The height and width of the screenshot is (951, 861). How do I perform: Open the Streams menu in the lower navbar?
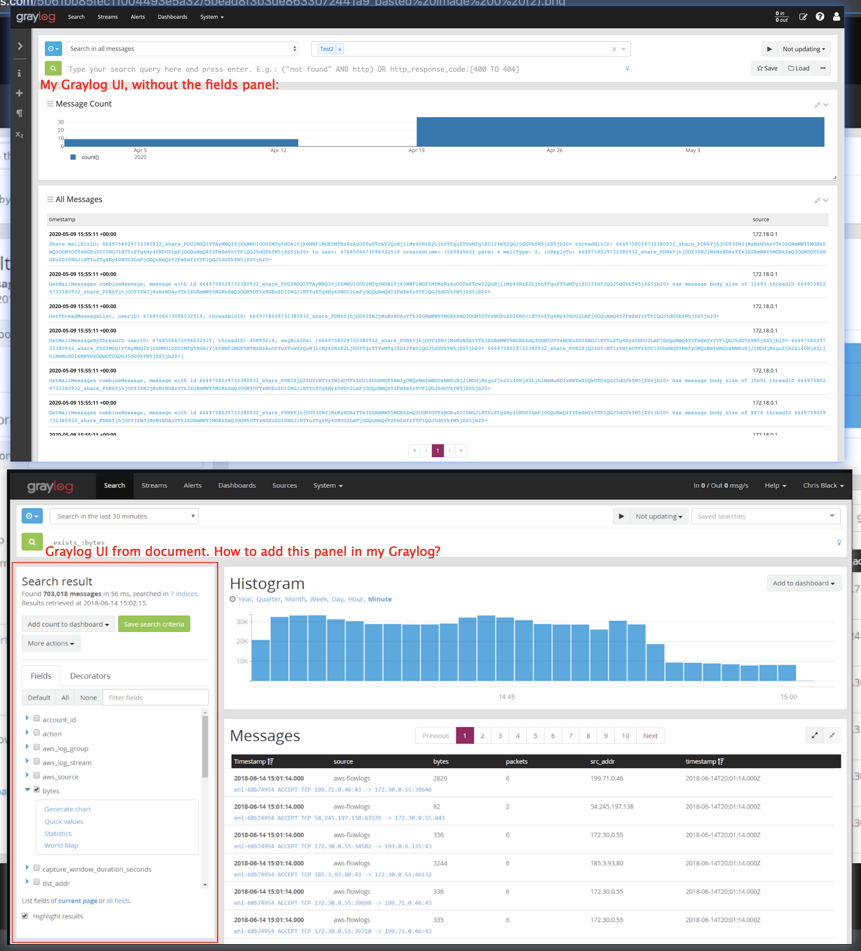(154, 485)
